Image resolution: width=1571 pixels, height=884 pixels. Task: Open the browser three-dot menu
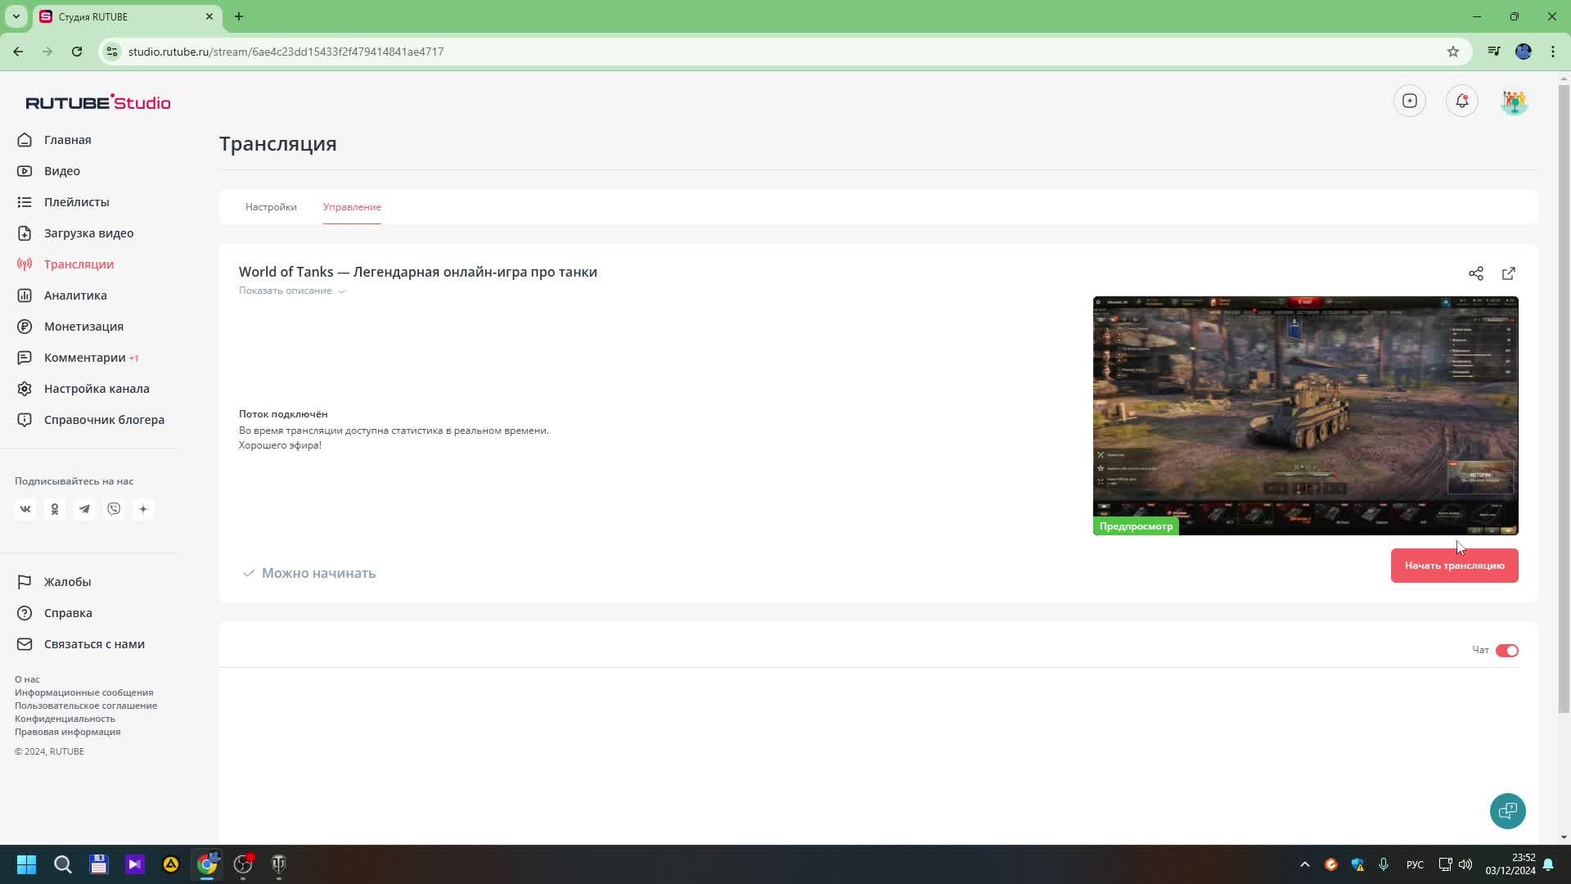pyautogui.click(x=1553, y=52)
